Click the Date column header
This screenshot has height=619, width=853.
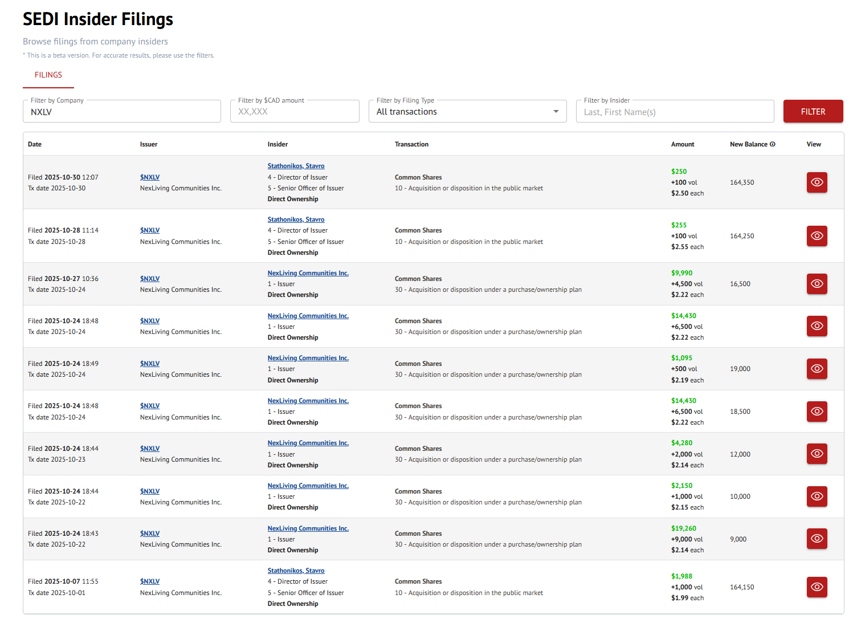point(35,144)
